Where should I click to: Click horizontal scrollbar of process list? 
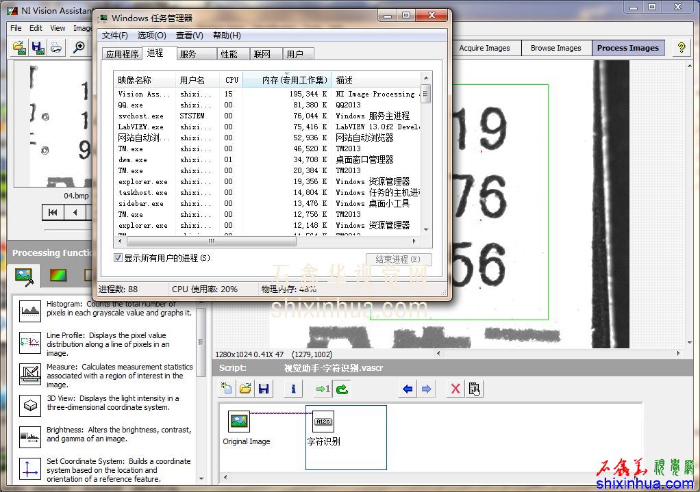click(211, 241)
